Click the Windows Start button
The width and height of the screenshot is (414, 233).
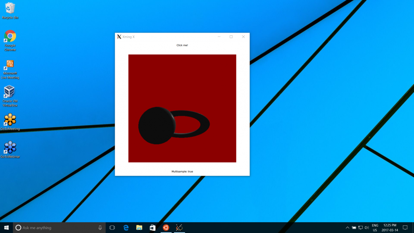6,227
